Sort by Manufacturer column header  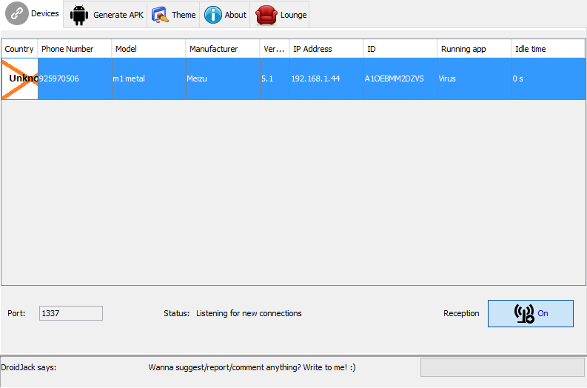[223, 49]
